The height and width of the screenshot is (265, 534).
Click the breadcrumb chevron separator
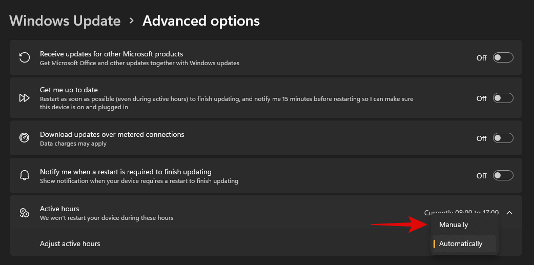(132, 21)
